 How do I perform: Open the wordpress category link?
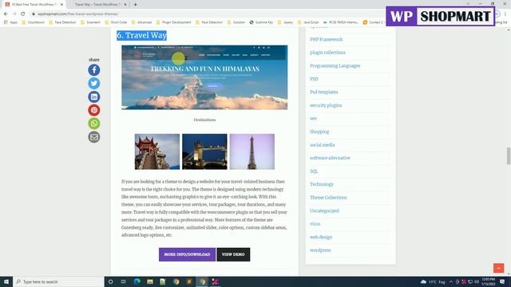pos(320,250)
